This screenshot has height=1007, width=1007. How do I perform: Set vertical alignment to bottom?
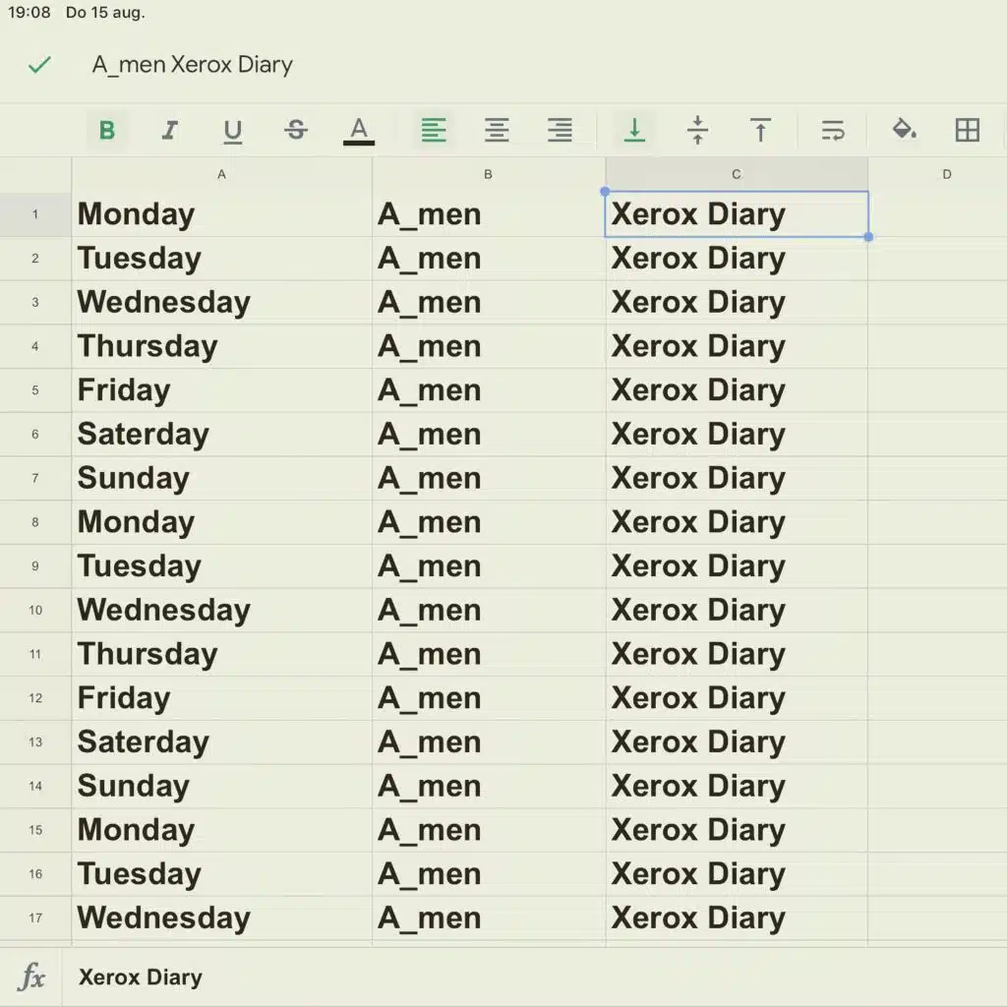coord(634,131)
